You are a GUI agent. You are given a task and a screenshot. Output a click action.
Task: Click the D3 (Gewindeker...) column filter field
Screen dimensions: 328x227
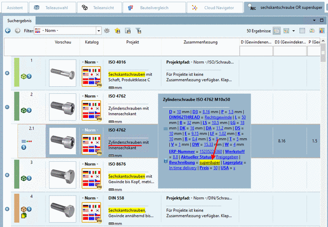290,51
